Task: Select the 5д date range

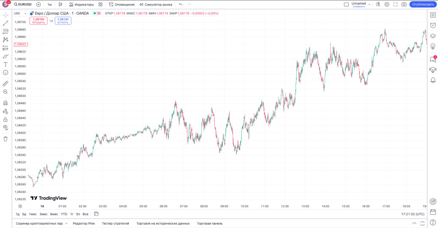Action: click(24, 214)
